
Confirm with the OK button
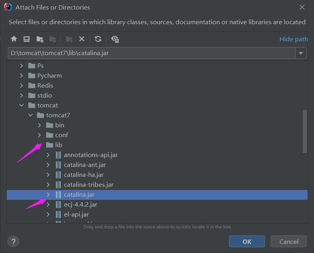coord(247,241)
